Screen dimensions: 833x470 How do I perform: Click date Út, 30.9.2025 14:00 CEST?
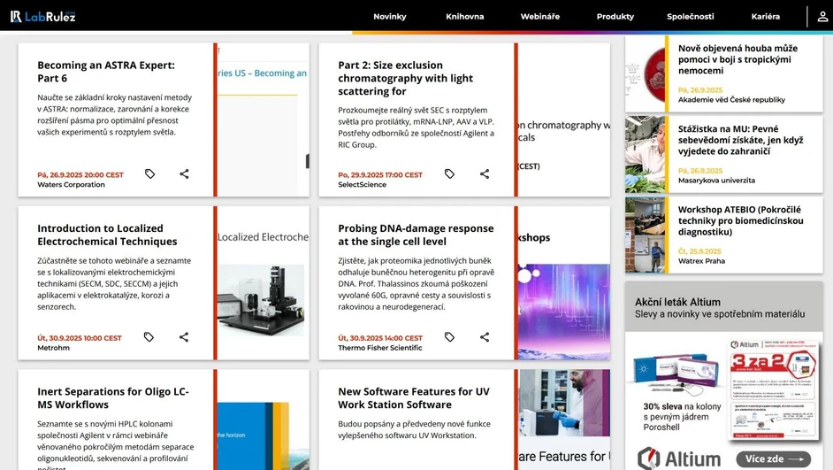[x=380, y=338]
